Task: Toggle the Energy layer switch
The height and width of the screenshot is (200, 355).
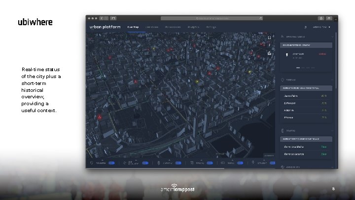Action: (x=272, y=163)
